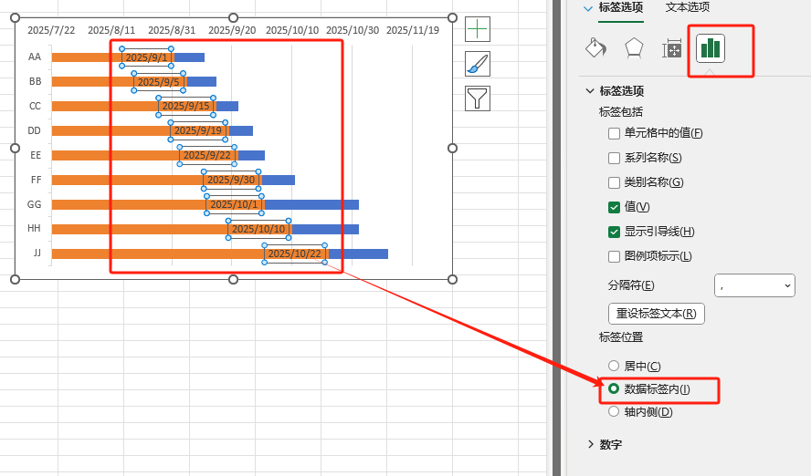The image size is (811, 476).
Task: Select the 2025/9/19 data label
Action: pyautogui.click(x=198, y=130)
